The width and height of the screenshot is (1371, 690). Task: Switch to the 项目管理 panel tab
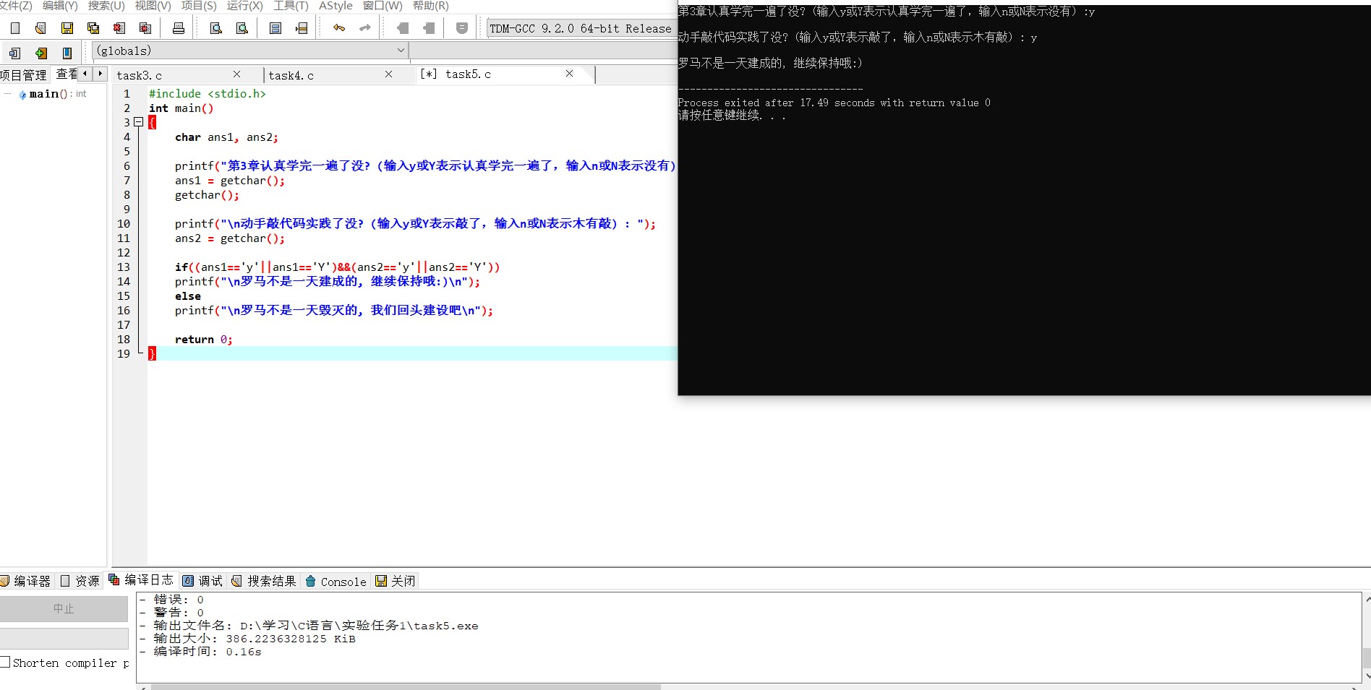24,75
